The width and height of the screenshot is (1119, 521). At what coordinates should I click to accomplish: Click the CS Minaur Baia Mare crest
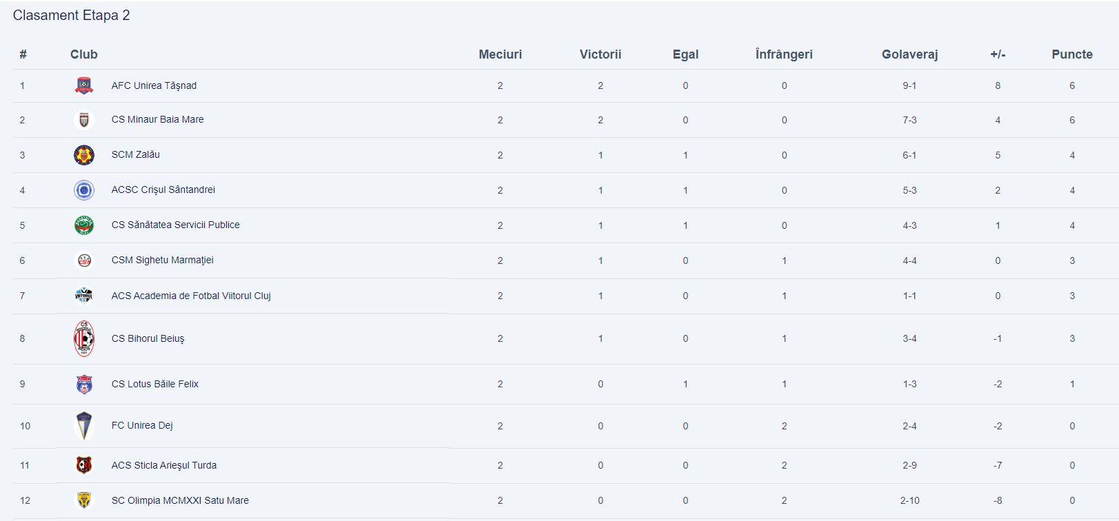(x=84, y=120)
